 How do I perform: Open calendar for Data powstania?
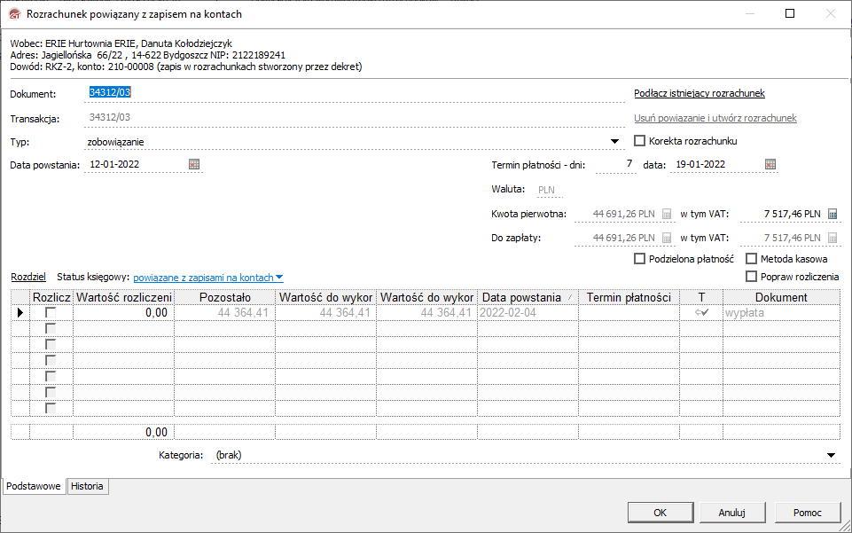pyautogui.click(x=194, y=164)
